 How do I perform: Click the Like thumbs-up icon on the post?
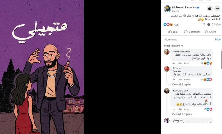click(170, 32)
